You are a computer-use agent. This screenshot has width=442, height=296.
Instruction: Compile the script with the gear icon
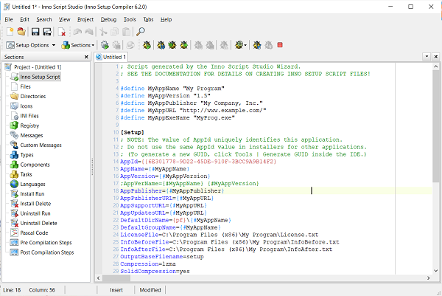pyautogui.click(x=105, y=45)
